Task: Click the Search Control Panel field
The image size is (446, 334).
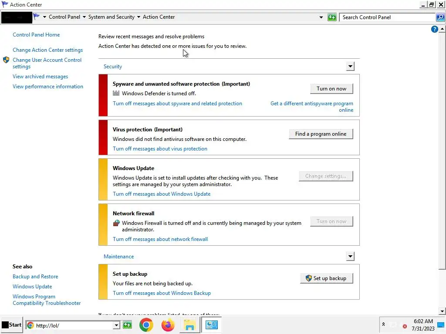Action: [387, 17]
